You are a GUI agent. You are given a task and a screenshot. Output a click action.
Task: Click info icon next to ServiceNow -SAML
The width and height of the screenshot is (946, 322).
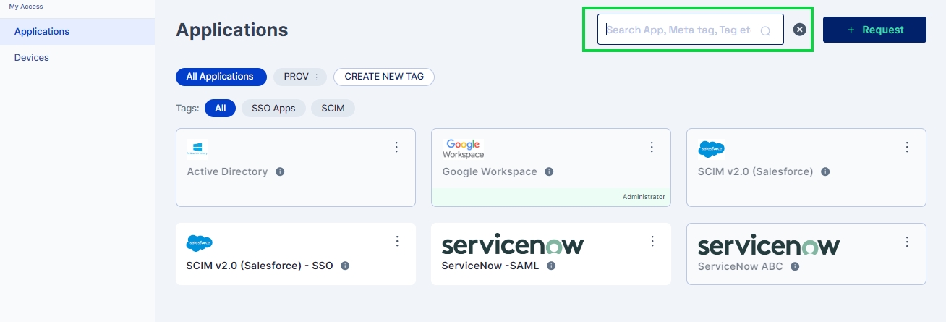(551, 266)
